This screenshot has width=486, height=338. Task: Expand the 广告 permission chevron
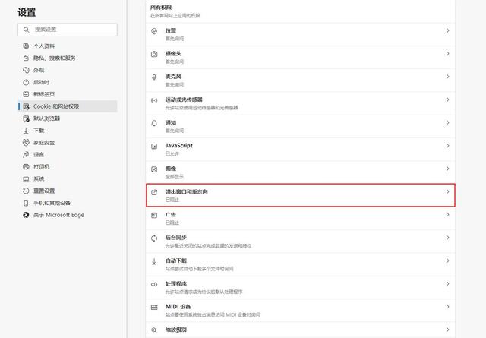coord(448,216)
